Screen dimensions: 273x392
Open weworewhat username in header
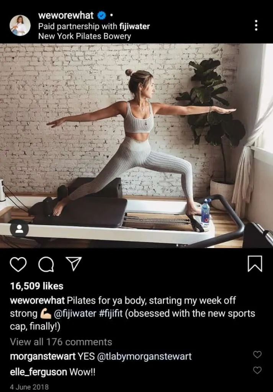[66, 15]
